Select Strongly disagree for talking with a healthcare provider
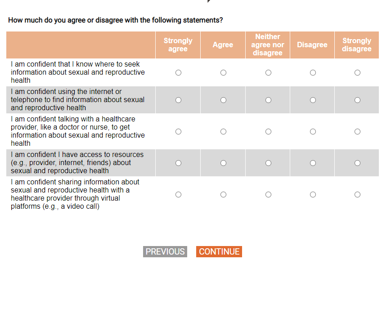The width and height of the screenshot is (391, 309). [357, 132]
